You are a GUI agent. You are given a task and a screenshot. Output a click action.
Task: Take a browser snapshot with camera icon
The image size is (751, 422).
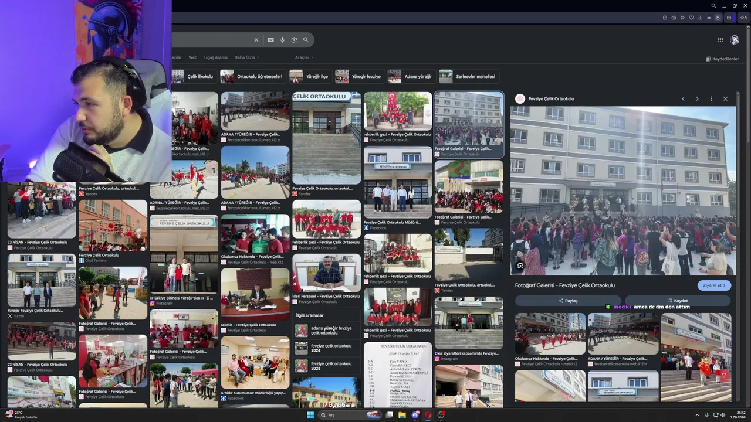674,18
